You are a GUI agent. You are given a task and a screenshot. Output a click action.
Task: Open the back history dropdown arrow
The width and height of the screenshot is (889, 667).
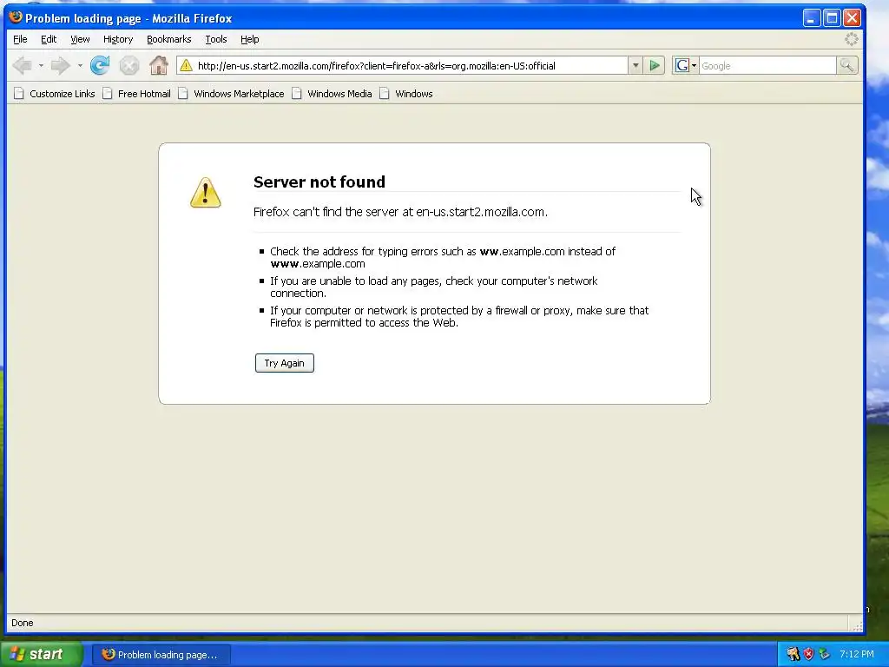[x=41, y=66]
